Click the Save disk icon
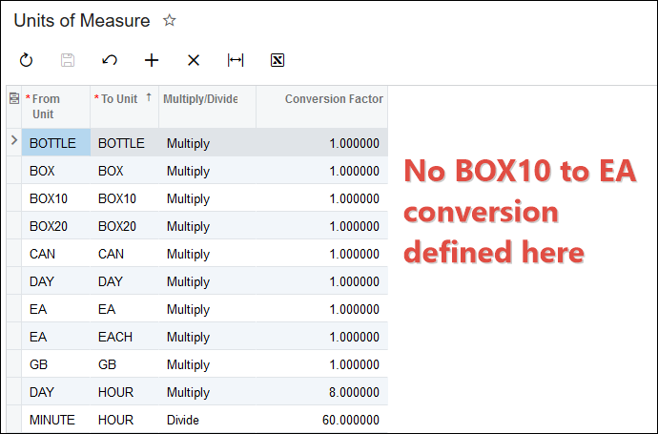The width and height of the screenshot is (658, 434). point(68,60)
